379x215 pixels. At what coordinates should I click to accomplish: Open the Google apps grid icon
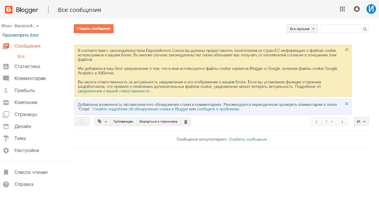tap(342, 9)
